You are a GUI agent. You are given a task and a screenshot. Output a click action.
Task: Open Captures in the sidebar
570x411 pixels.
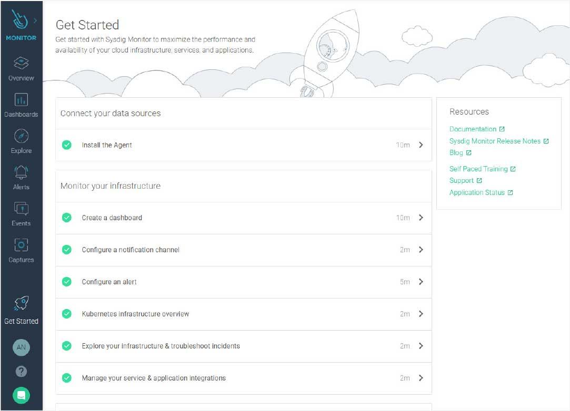click(x=21, y=245)
